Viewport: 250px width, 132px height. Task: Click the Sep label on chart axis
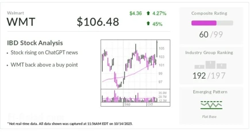[127, 104]
